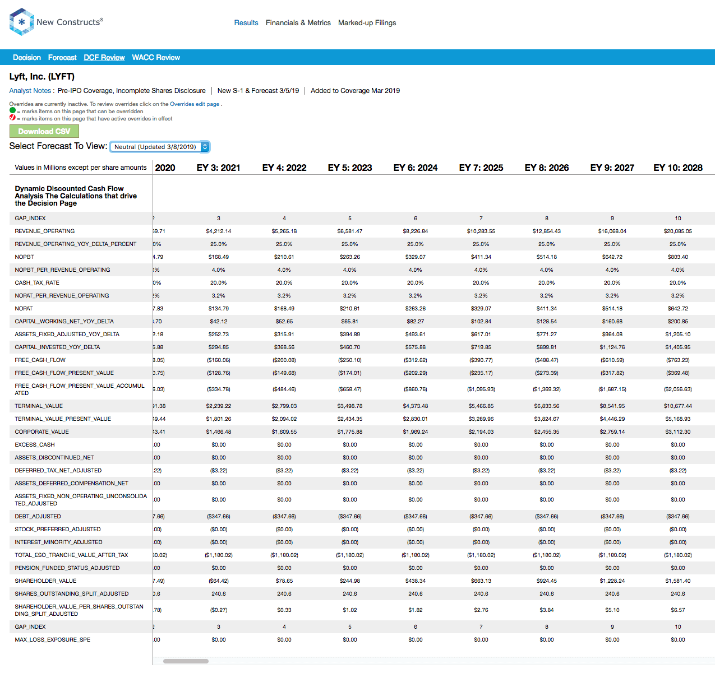
Task: Click the EY 8: 2026 column header
Action: pyautogui.click(x=547, y=168)
